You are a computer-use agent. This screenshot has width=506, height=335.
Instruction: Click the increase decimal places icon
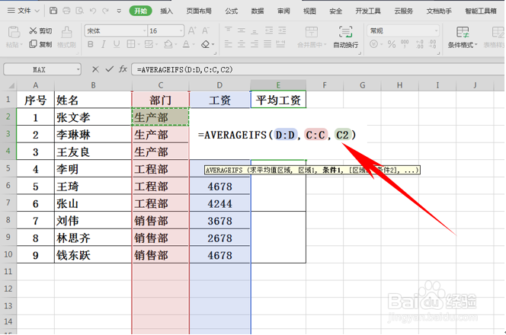coord(420,44)
